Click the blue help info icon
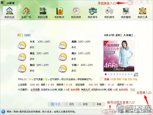Viewport: 153px width, 115px height. tap(3, 111)
